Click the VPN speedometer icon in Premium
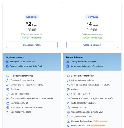 [x=68, y=85]
